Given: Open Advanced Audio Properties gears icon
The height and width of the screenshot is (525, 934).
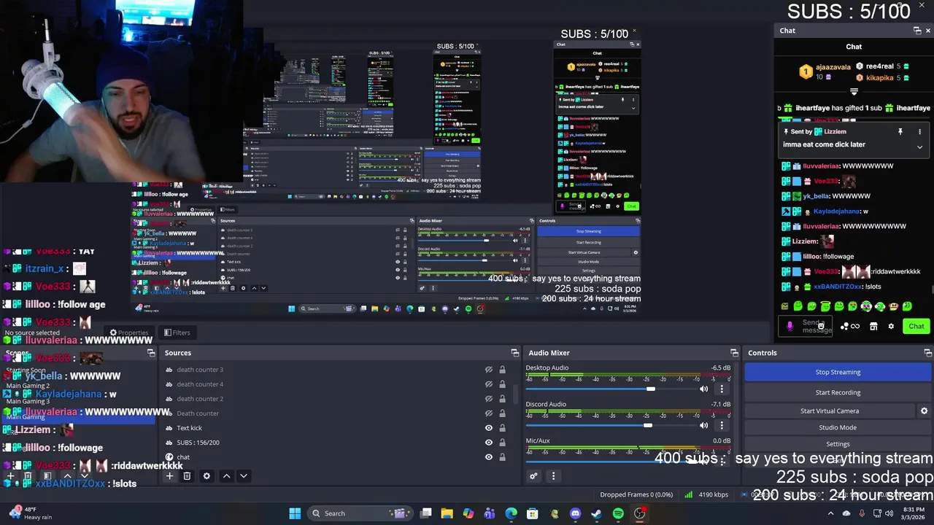Looking at the screenshot, I should (x=533, y=476).
